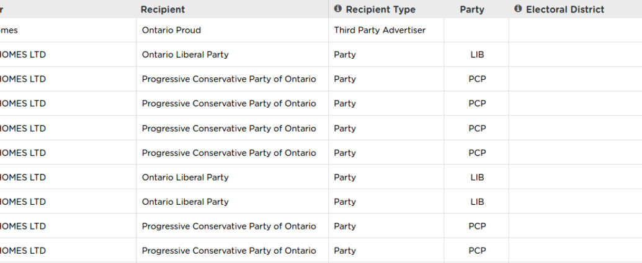Click the empty Party cell for Ontario Proud

click(476, 30)
